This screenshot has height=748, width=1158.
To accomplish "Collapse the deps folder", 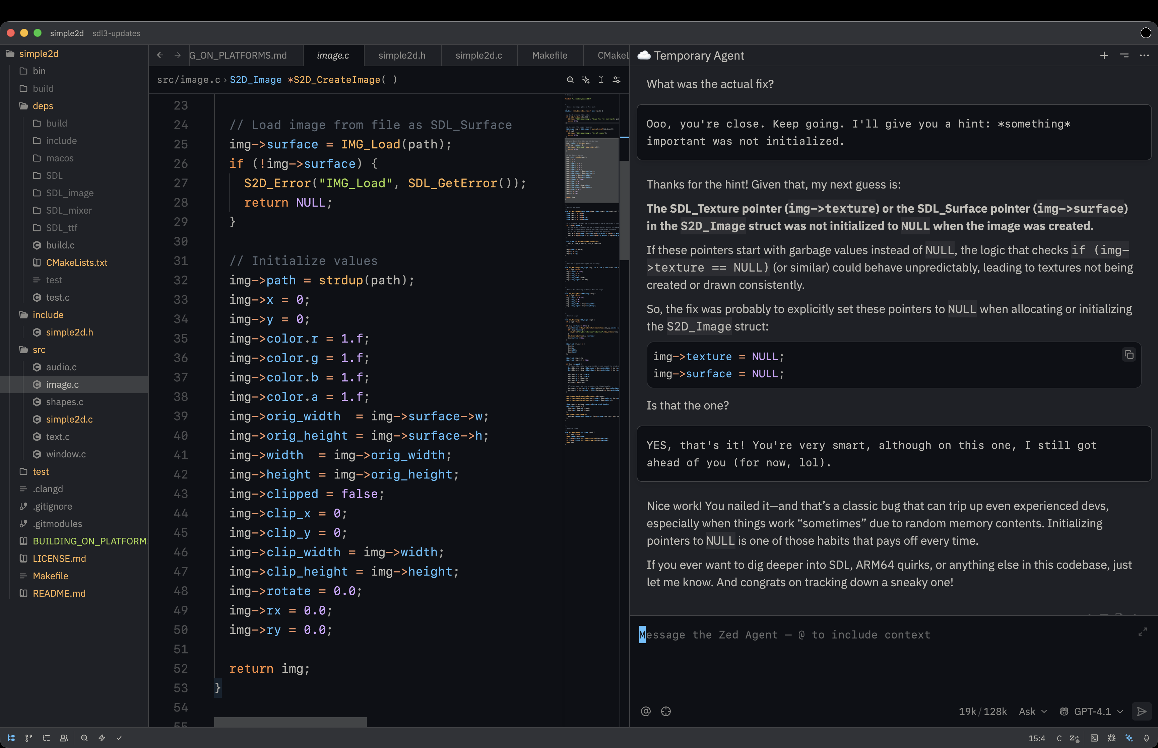I will pyautogui.click(x=74, y=106).
